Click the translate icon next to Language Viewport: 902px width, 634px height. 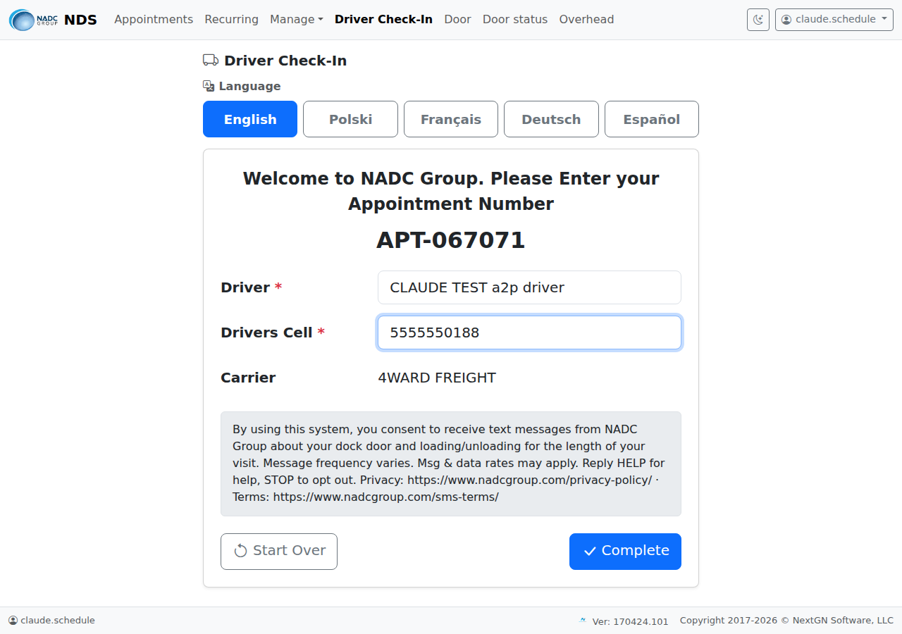(209, 86)
